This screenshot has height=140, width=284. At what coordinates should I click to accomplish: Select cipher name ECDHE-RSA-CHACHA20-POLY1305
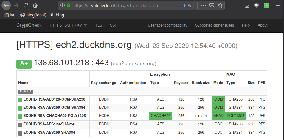[55, 116]
